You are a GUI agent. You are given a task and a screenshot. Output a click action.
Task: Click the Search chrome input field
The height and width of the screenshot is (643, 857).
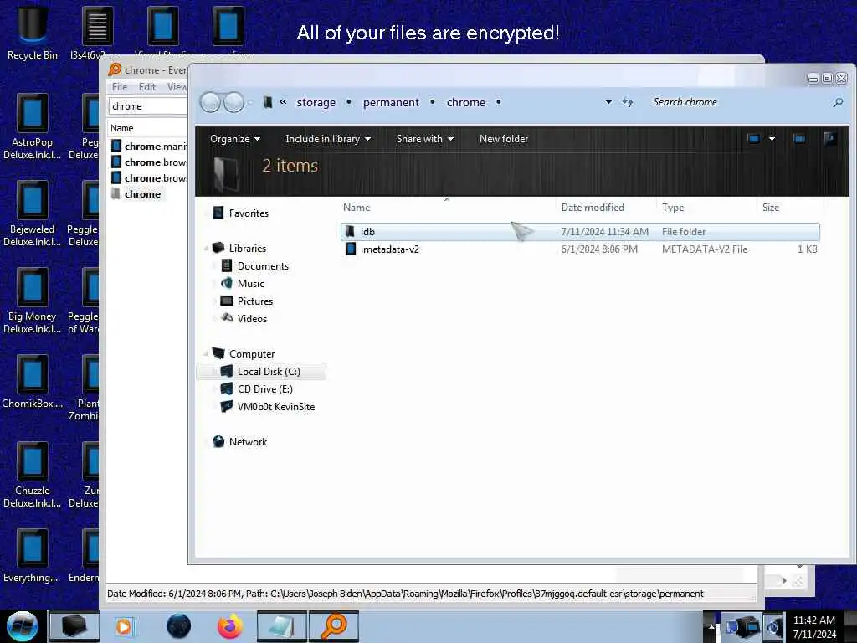pyautogui.click(x=738, y=102)
